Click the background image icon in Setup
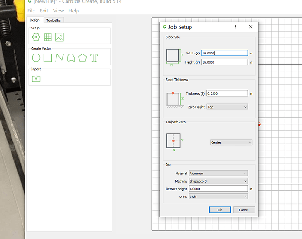302x239 pixels. point(59,37)
